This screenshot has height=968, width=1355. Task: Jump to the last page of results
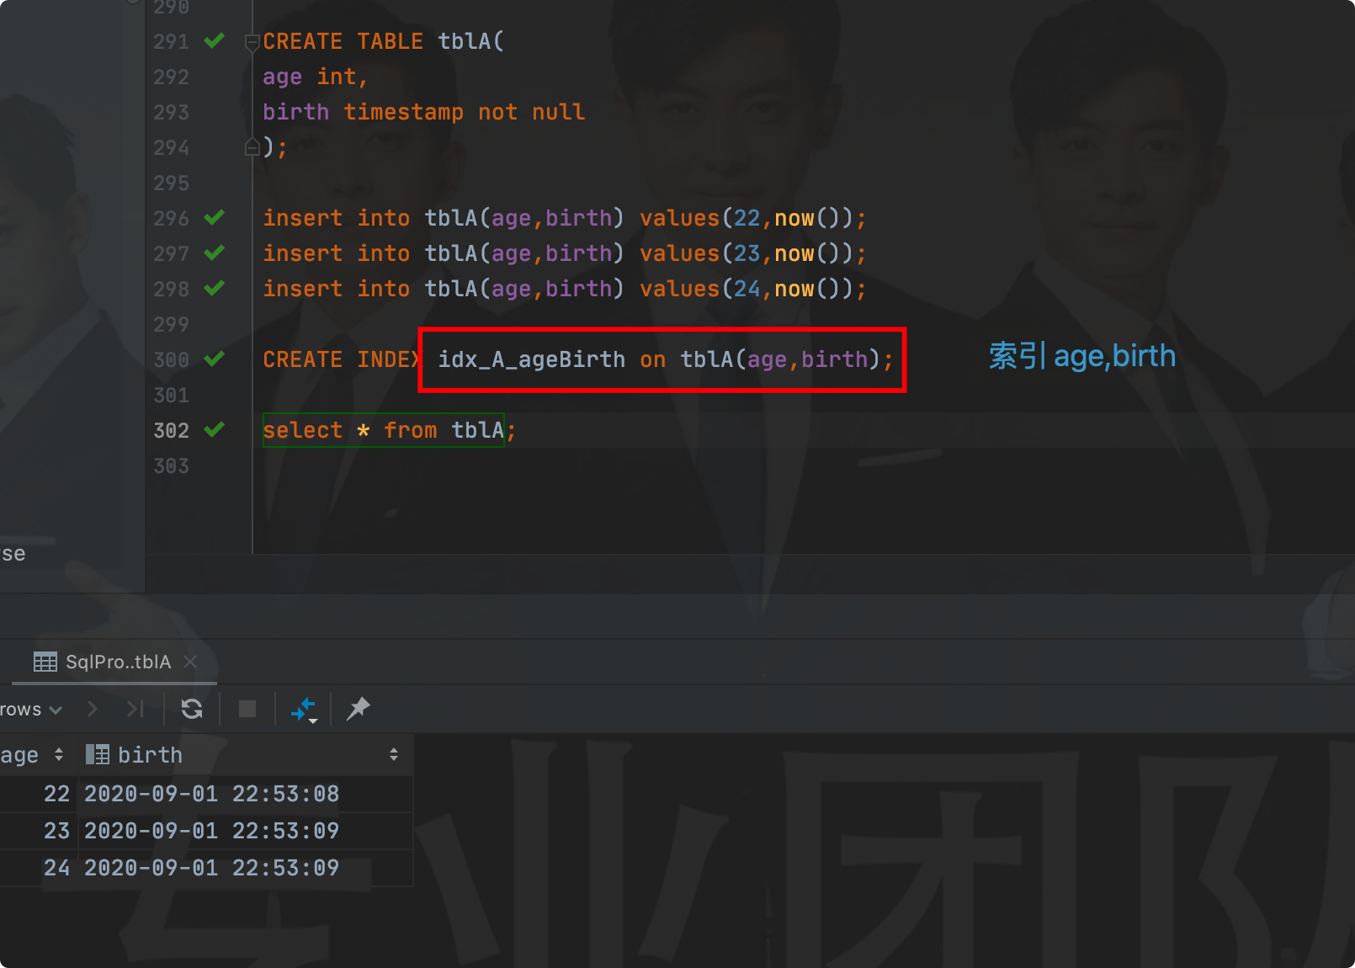pyautogui.click(x=135, y=709)
